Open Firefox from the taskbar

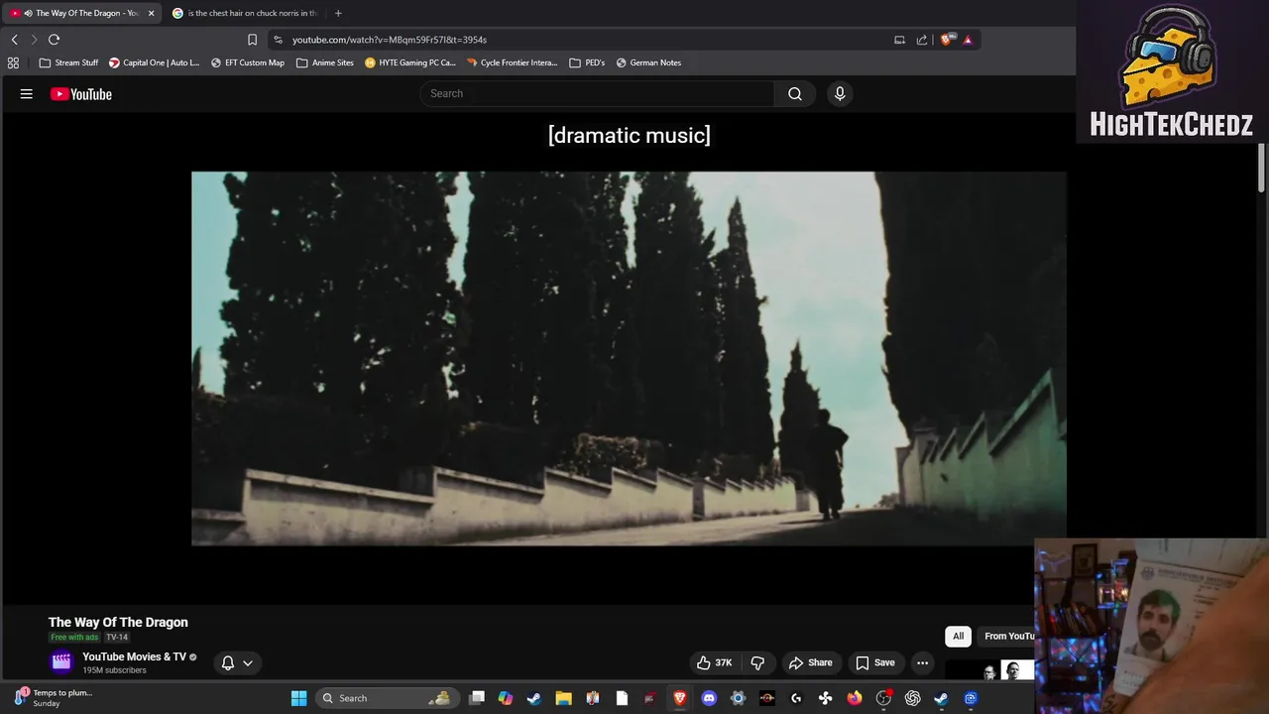point(855,698)
